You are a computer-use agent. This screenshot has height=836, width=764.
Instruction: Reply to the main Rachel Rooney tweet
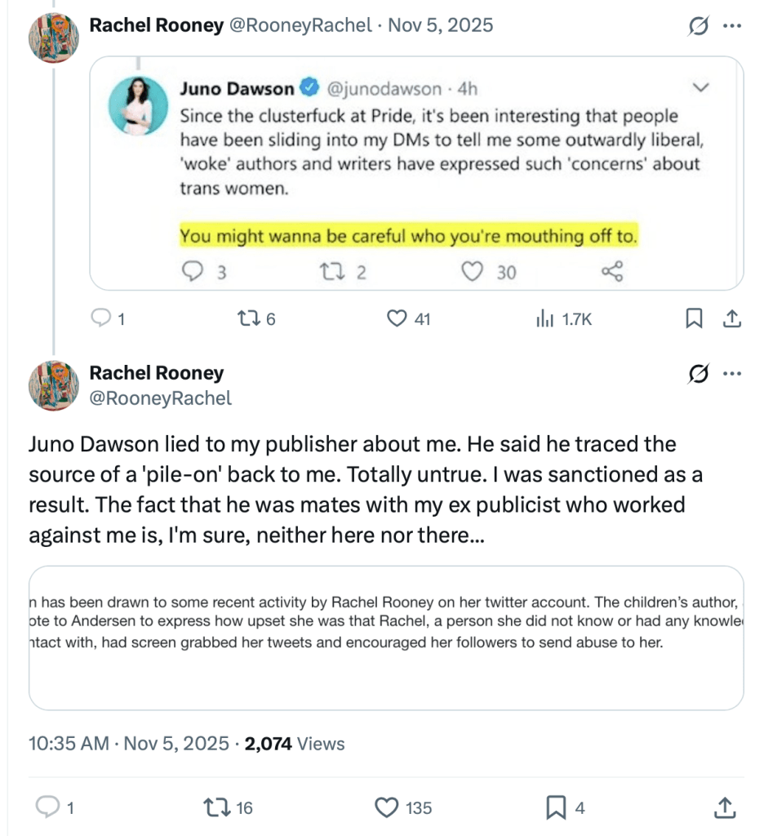50,807
